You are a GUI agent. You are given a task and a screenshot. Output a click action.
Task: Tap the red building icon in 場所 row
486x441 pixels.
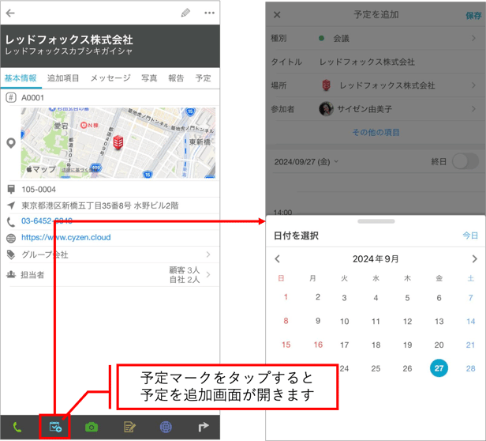pos(326,85)
